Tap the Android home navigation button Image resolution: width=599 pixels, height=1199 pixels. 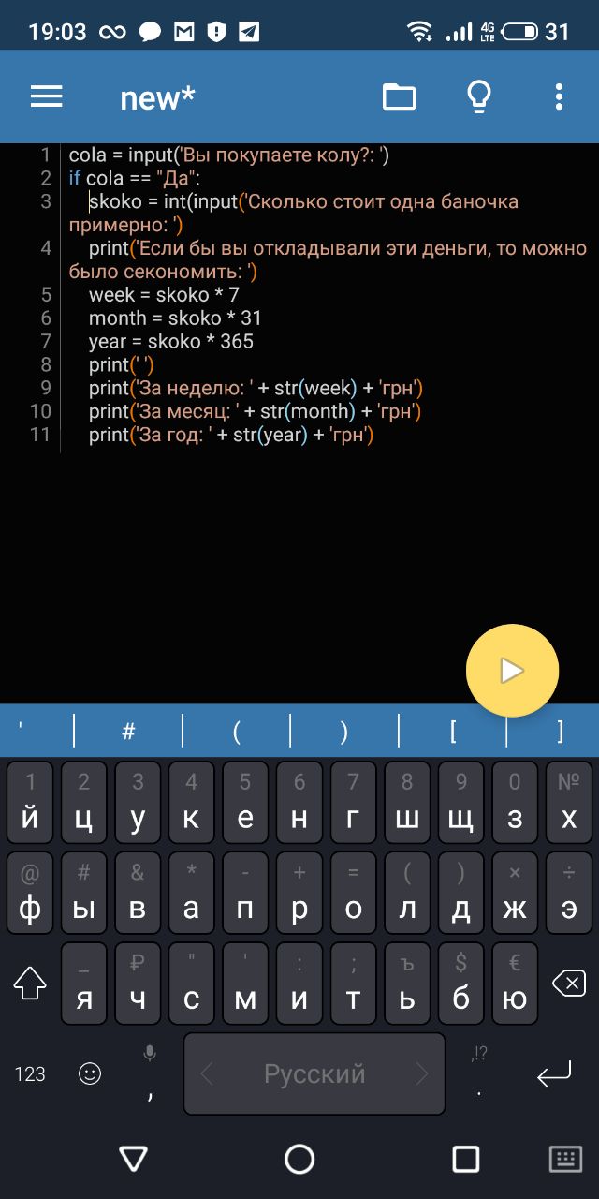tap(299, 1160)
